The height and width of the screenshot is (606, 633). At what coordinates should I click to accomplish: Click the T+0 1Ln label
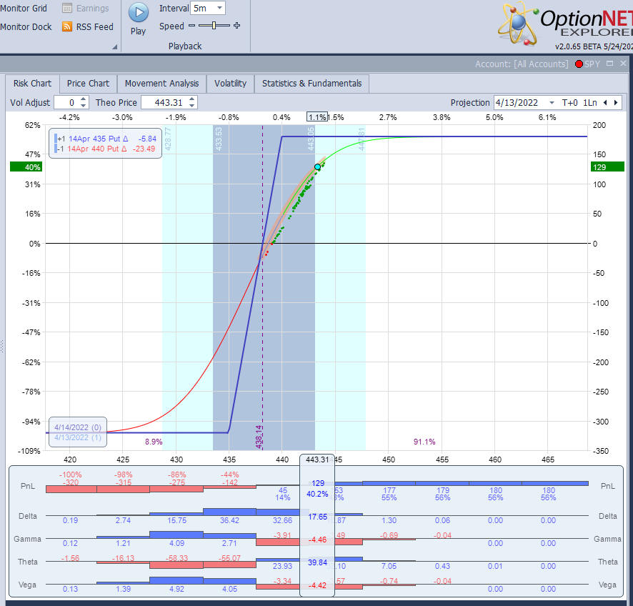tap(579, 102)
